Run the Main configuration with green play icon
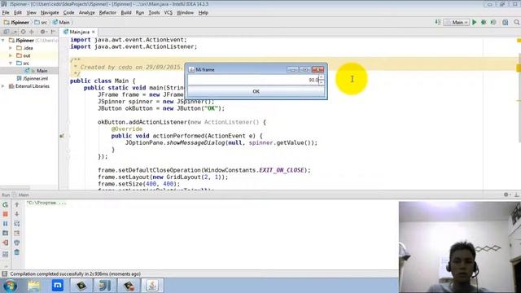 (x=474, y=22)
